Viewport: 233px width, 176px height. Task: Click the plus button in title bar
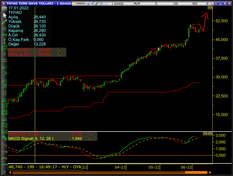tap(225, 4)
